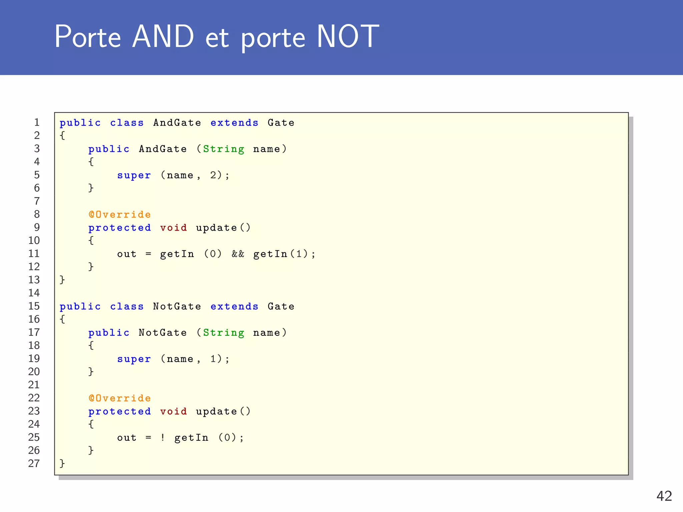
Task: Click line number 14 in the gutter
Action: coord(34,293)
